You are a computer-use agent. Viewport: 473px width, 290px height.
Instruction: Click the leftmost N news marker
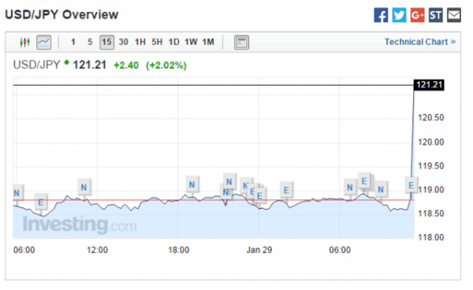[17, 193]
